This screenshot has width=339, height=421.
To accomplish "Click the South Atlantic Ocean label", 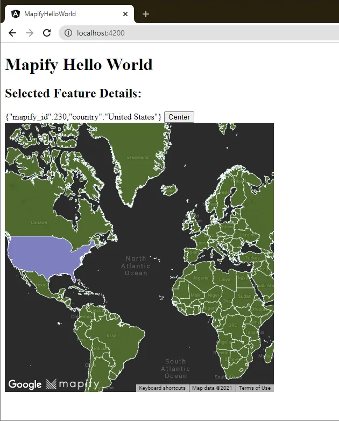I will pos(175,369).
